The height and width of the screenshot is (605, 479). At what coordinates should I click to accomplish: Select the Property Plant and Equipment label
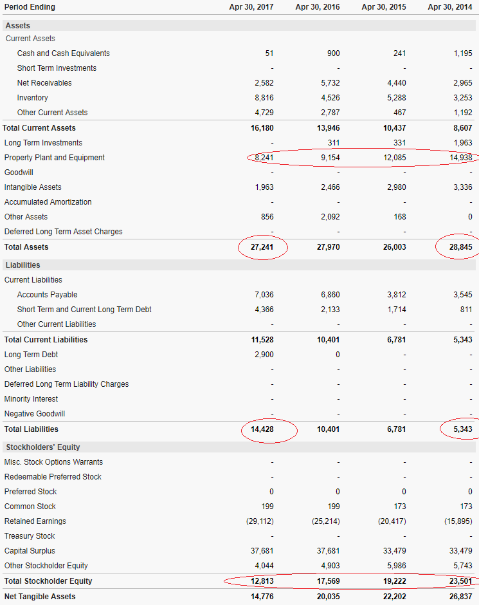(55, 158)
